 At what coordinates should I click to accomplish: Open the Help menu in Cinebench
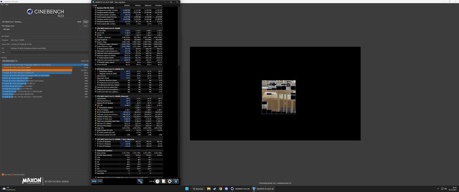pyautogui.click(x=7, y=5)
